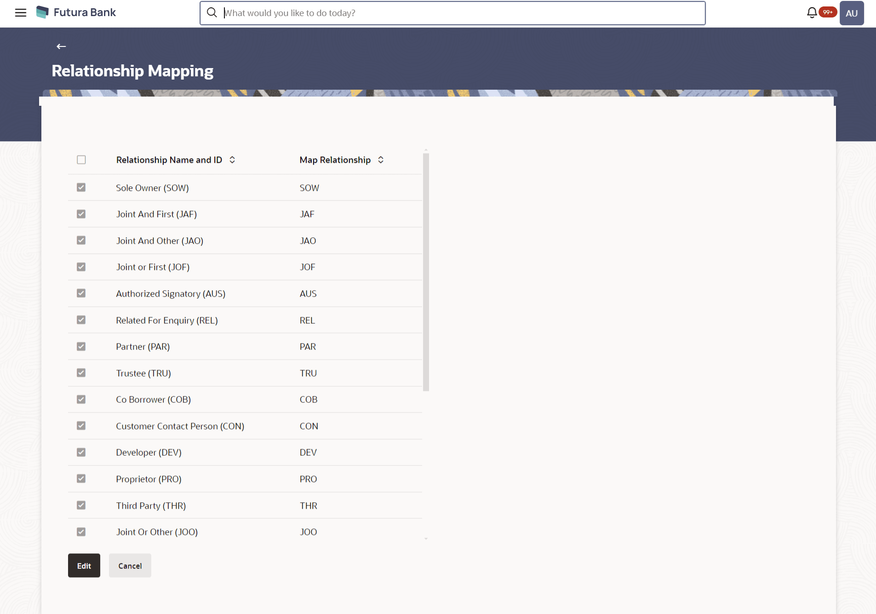Viewport: 876px width, 614px height.
Task: Toggle Customer Contact Person (CON) checkbox
Action: (81, 425)
